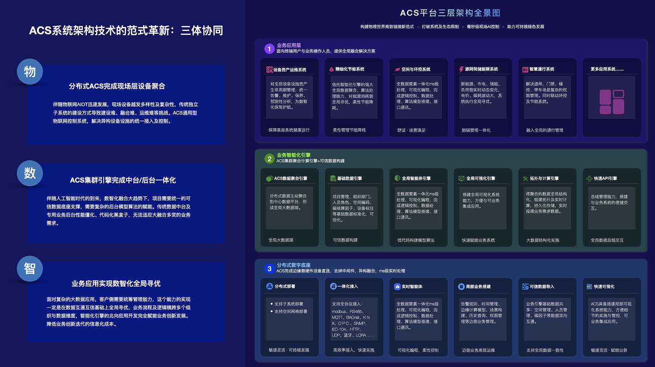Click the tagline 打破系统及生态限制
The width and height of the screenshot is (655, 367).
click(x=440, y=27)
